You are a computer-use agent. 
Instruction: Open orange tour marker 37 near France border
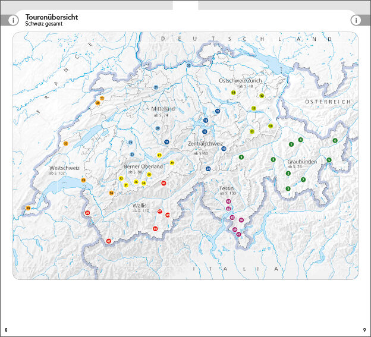(x=65, y=144)
